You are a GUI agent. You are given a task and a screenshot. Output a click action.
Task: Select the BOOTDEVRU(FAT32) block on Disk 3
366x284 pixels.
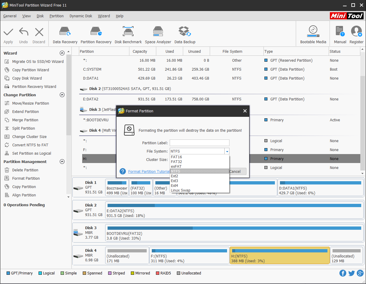234,233
